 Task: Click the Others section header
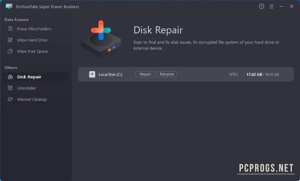pos(11,68)
